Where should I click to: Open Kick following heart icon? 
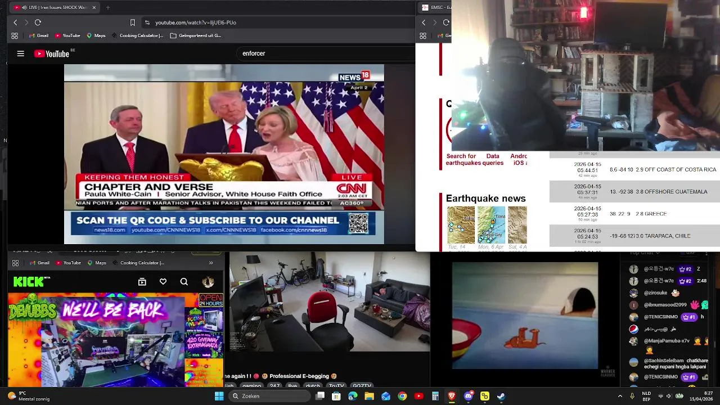tap(163, 282)
